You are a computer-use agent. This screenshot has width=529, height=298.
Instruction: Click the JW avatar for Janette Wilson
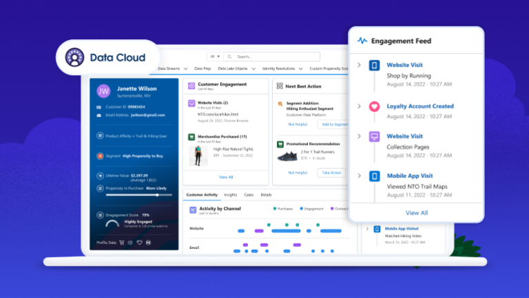(103, 91)
